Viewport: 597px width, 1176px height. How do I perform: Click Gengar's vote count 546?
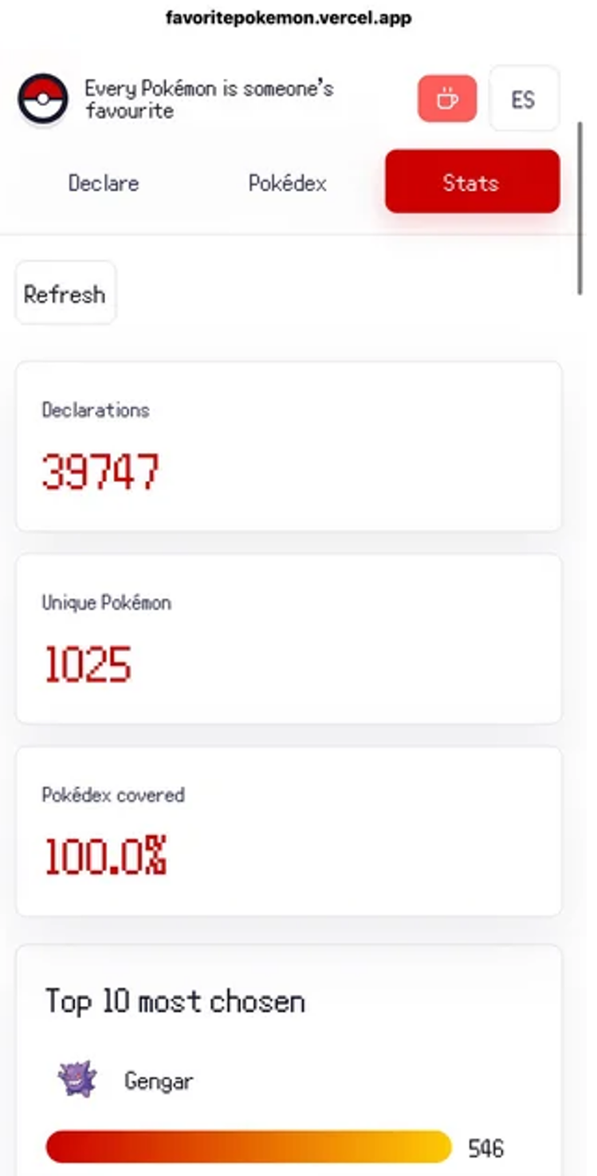click(x=486, y=1148)
